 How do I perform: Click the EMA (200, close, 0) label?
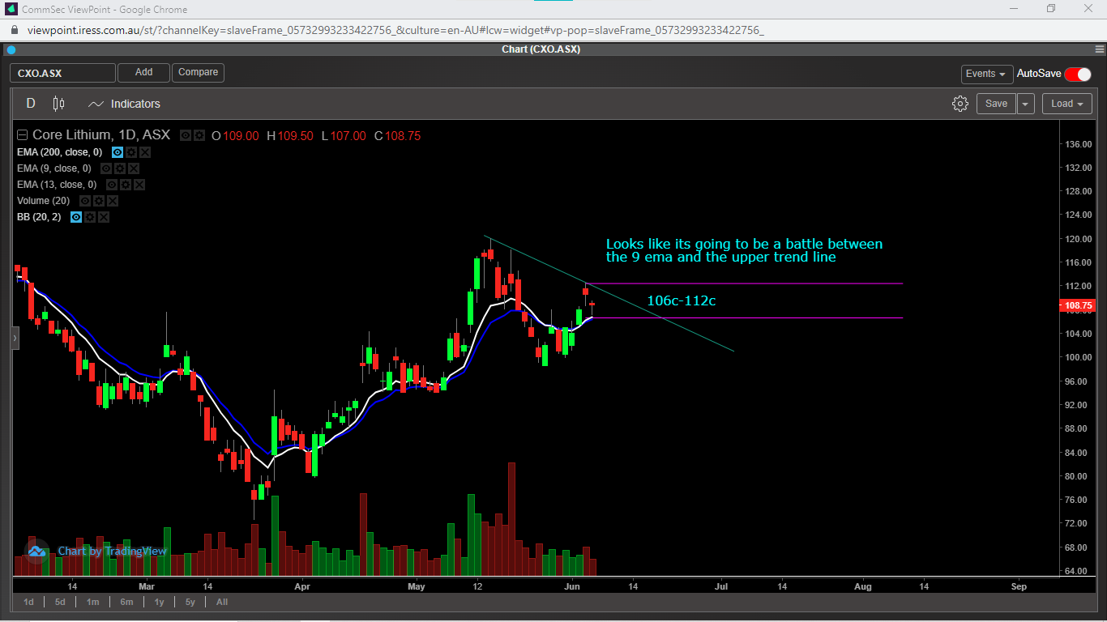point(60,152)
